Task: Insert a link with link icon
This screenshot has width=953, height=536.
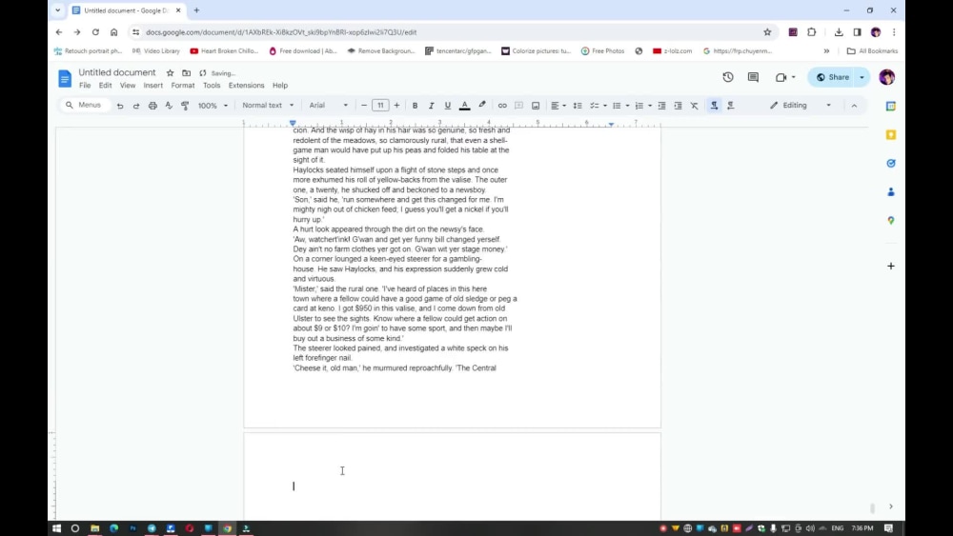Action: coord(502,106)
